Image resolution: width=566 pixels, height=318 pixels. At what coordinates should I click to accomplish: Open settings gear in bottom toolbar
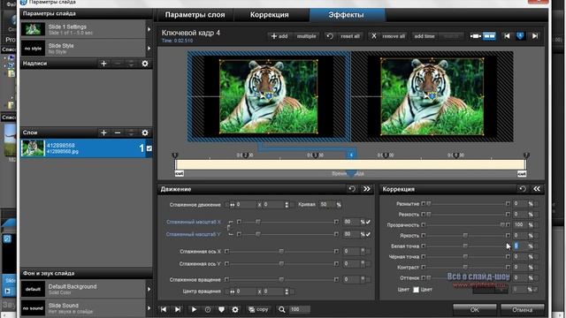(235, 309)
